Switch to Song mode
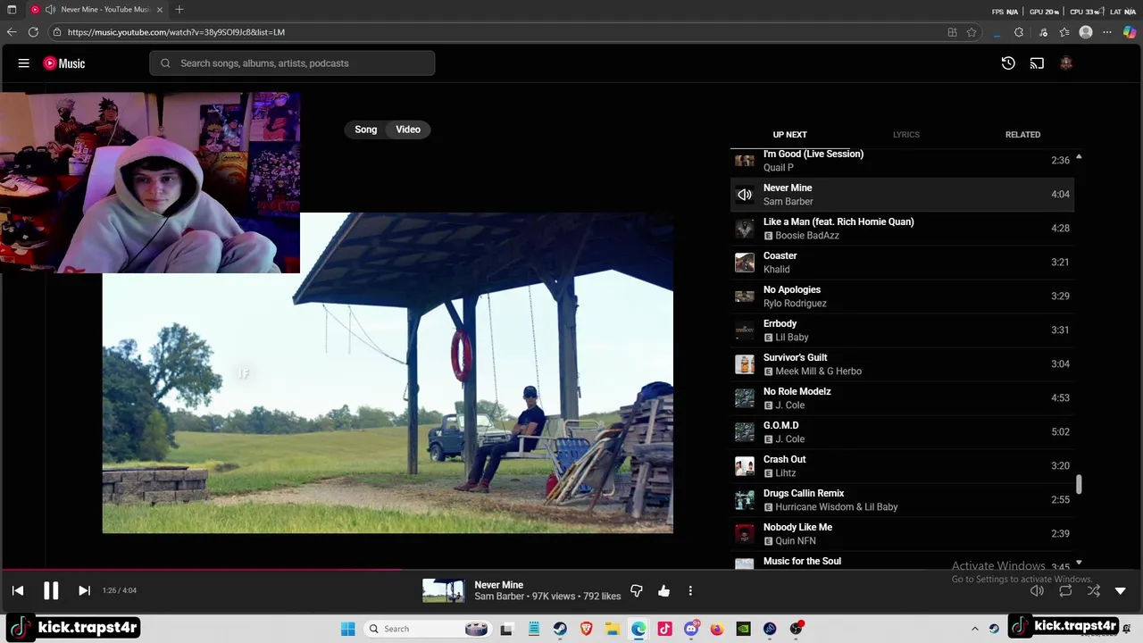This screenshot has height=643, width=1143. pyautogui.click(x=366, y=129)
